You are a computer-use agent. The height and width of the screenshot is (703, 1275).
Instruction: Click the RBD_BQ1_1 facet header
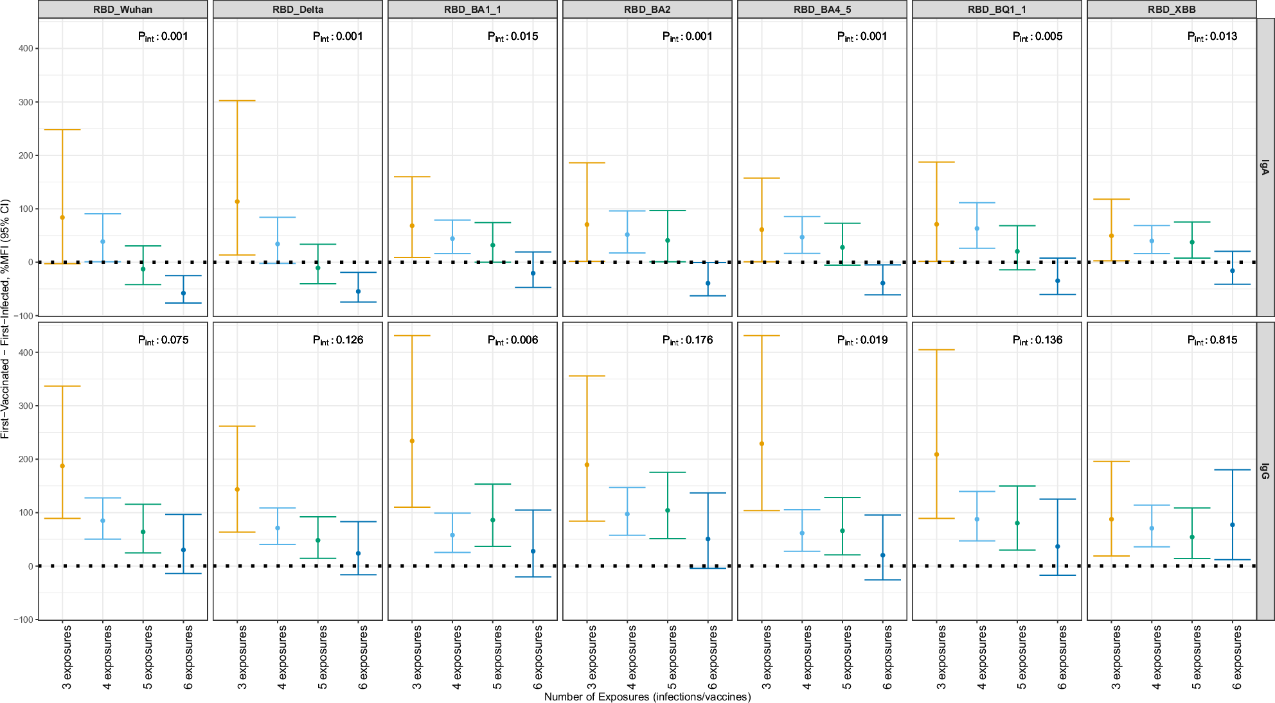click(997, 9)
